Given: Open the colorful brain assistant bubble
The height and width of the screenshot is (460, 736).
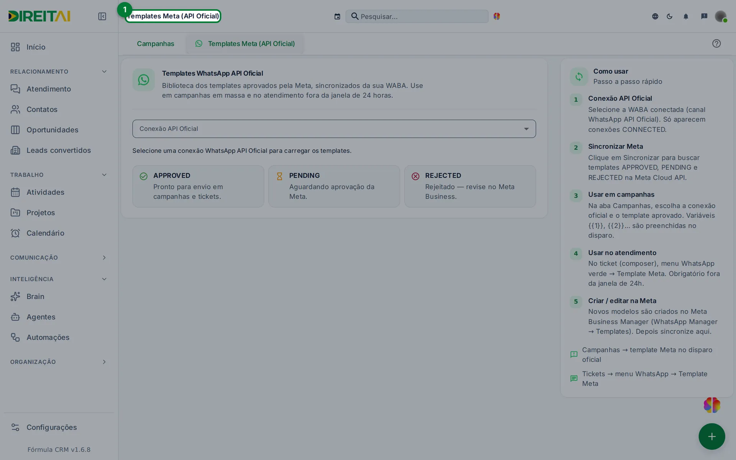Looking at the screenshot, I should [712, 405].
